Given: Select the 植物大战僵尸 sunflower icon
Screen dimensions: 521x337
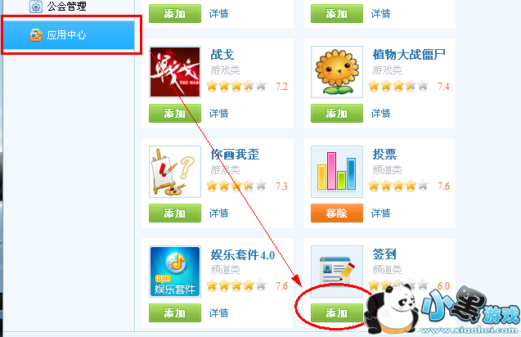Looking at the screenshot, I should pos(337,72).
